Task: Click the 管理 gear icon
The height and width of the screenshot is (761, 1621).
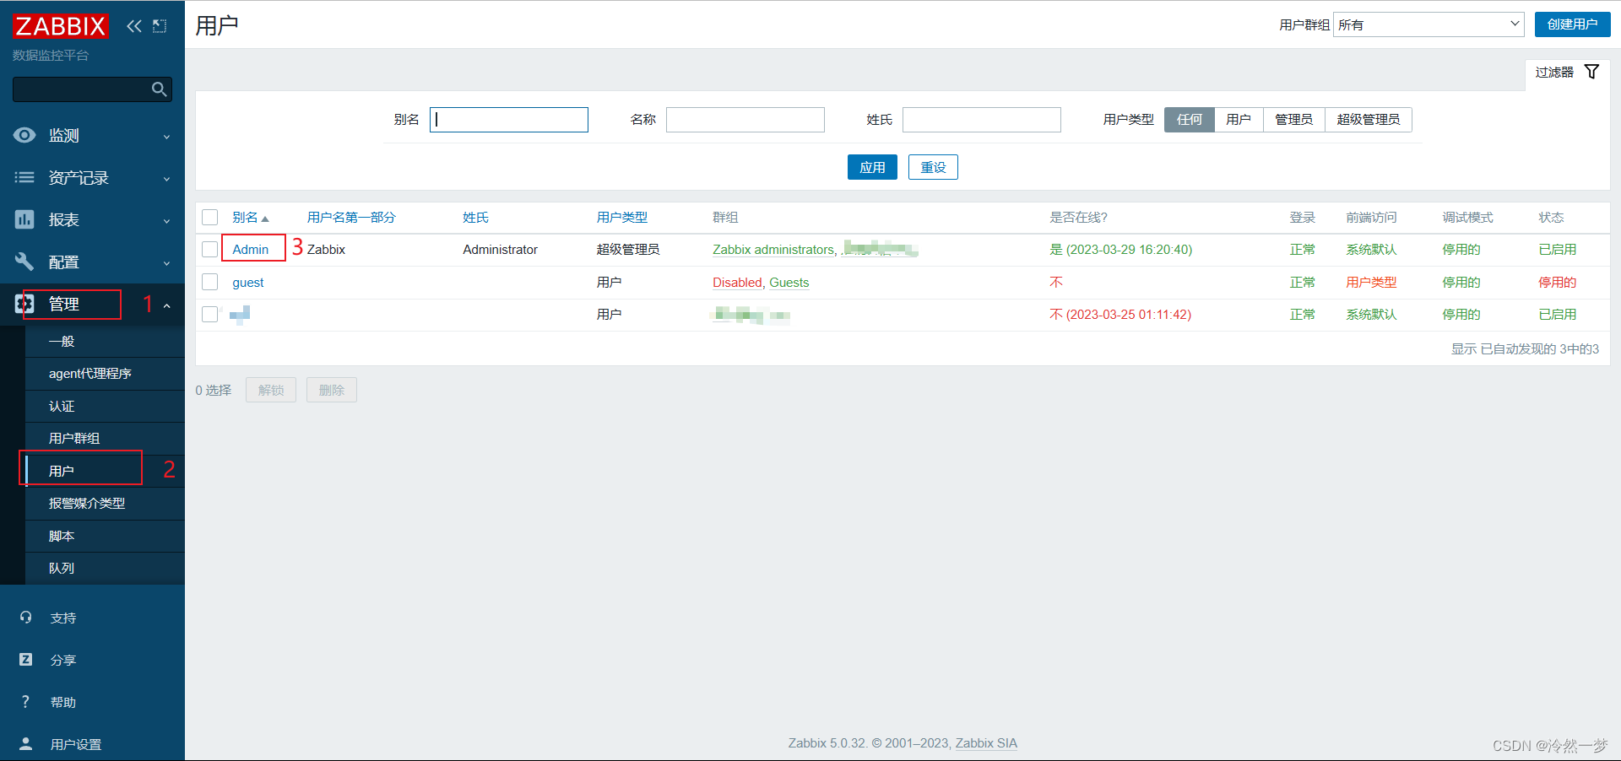Action: point(24,304)
